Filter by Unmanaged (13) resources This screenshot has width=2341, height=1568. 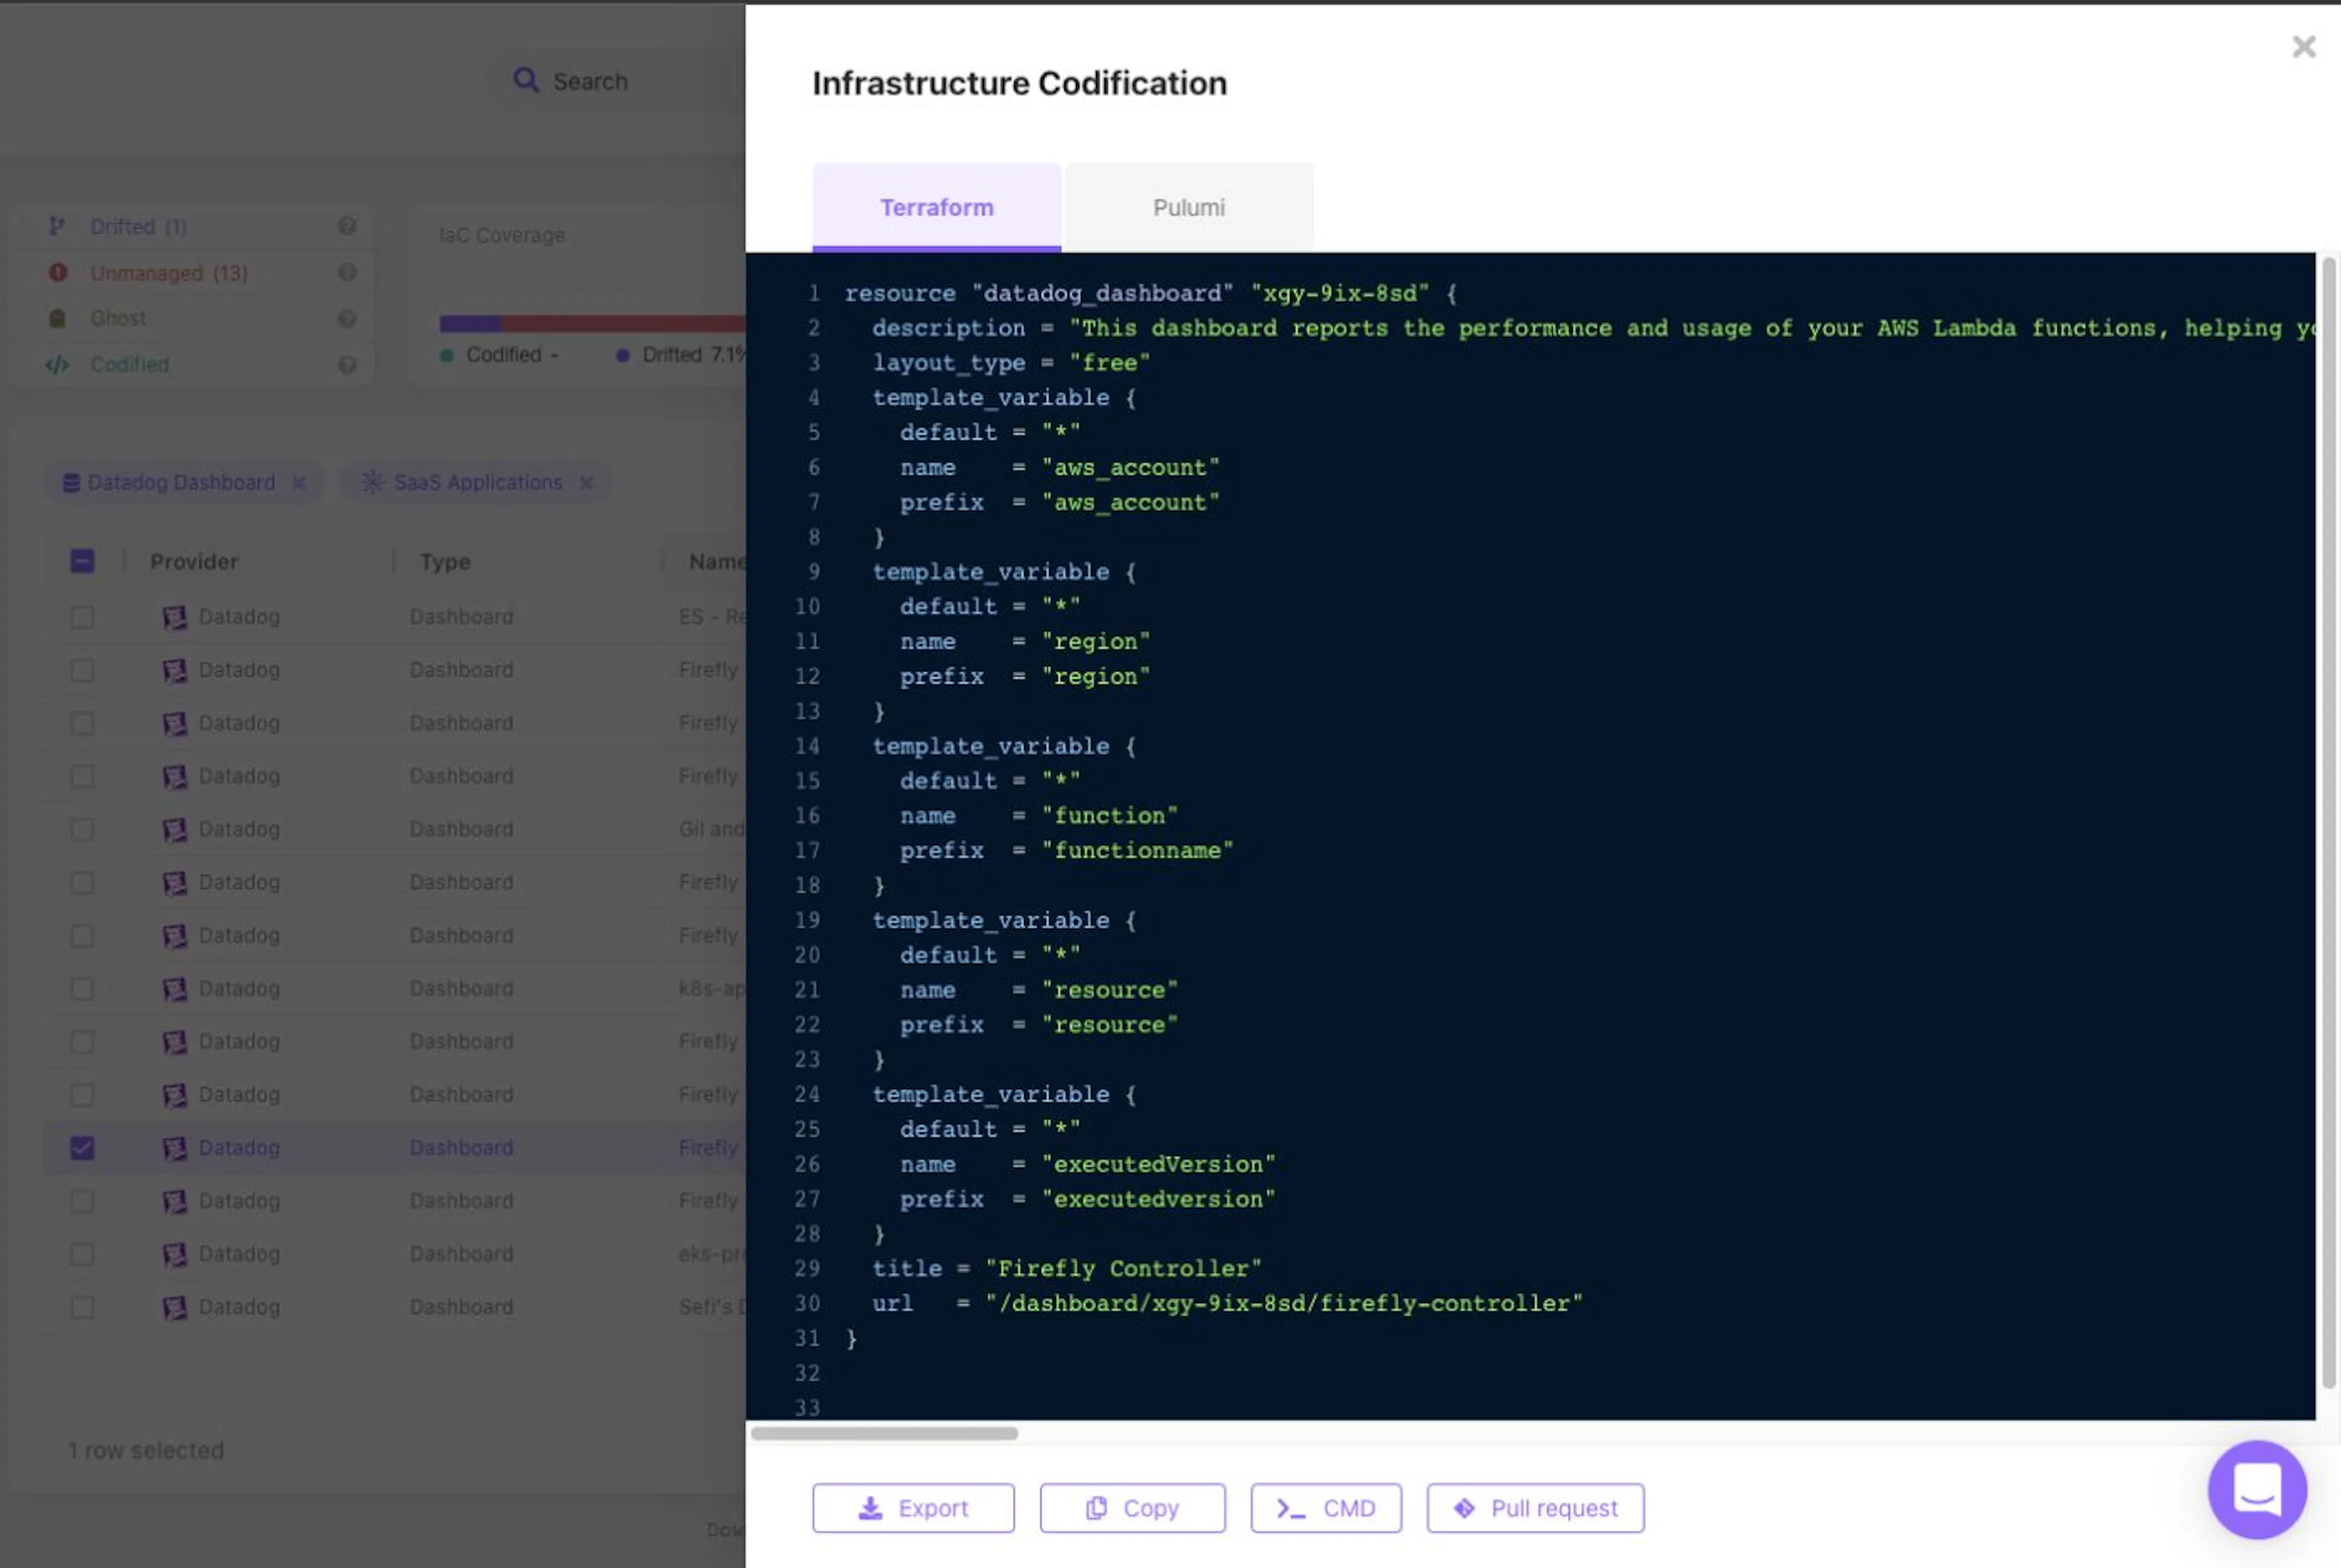(168, 273)
